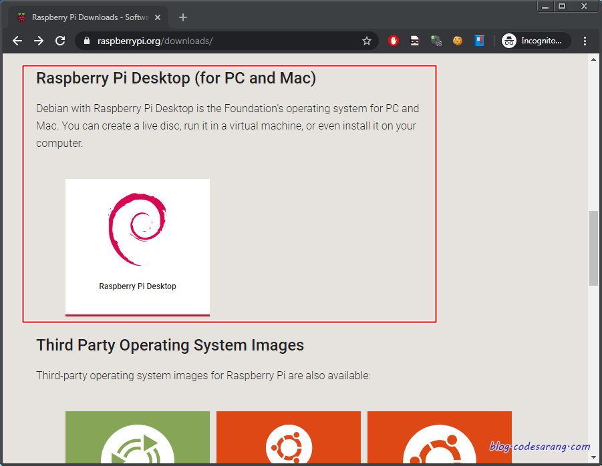Close the Raspberry Pi Downloads tab
This screenshot has height=466, width=602.
[x=158, y=17]
